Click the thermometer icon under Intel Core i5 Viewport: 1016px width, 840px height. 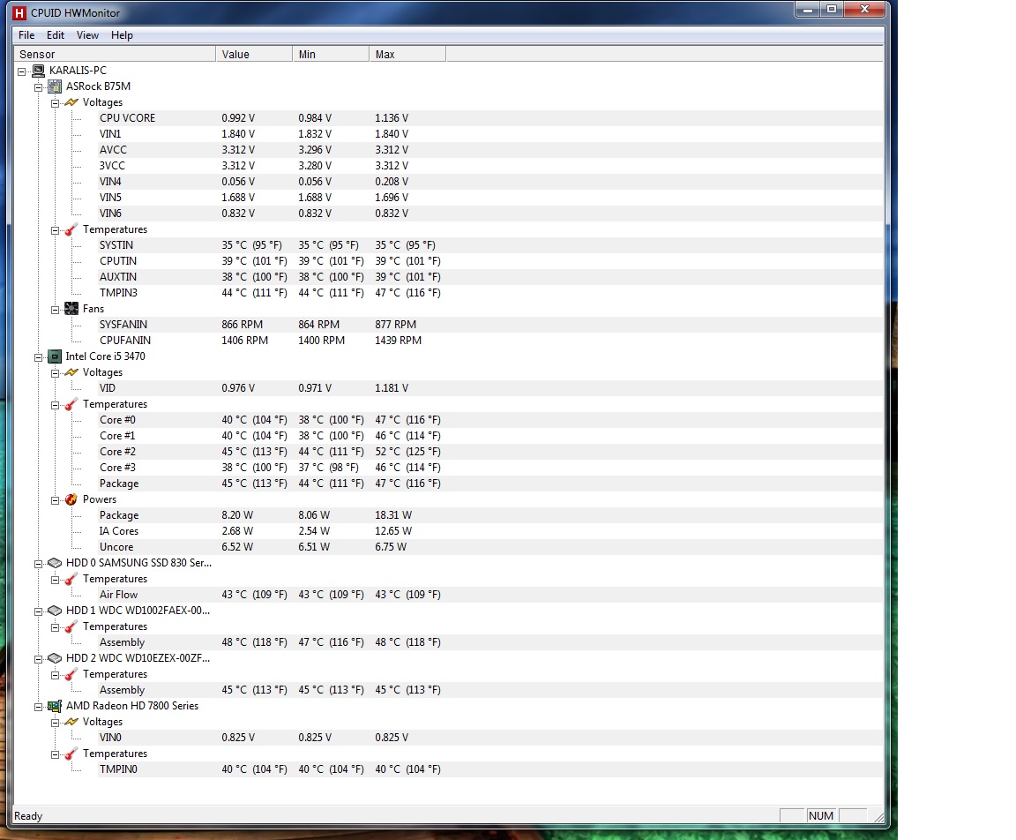(x=71, y=404)
